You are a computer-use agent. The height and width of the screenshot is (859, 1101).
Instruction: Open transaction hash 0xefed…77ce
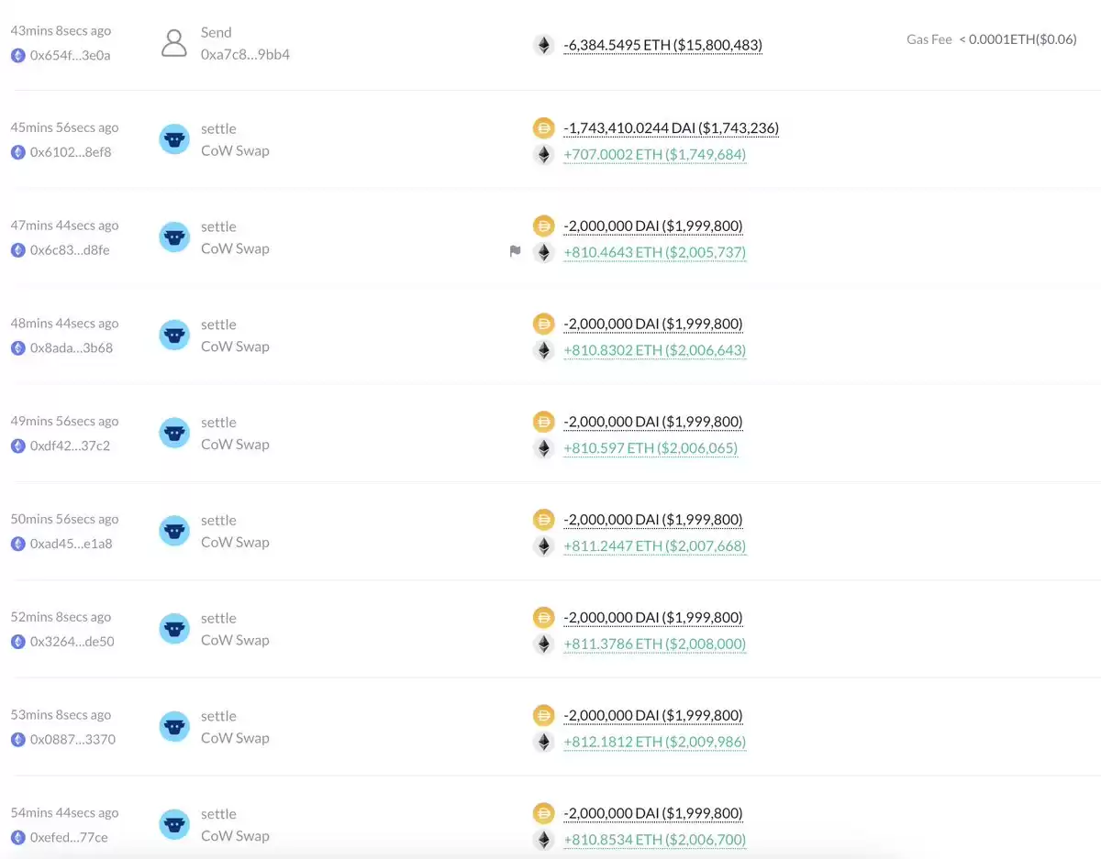pos(69,837)
